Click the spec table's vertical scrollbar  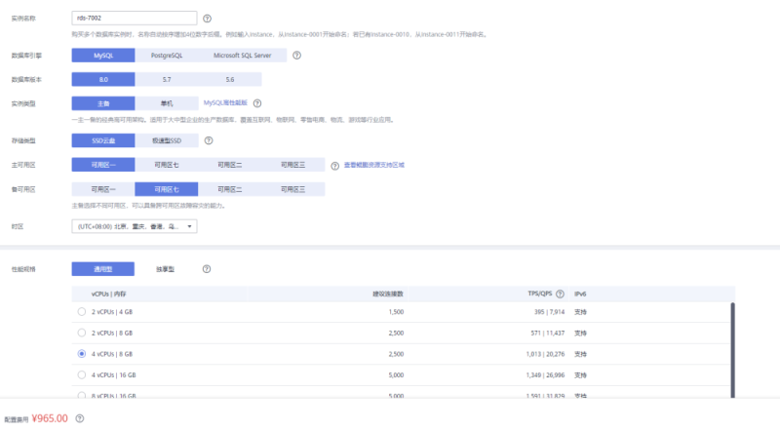tap(732, 341)
